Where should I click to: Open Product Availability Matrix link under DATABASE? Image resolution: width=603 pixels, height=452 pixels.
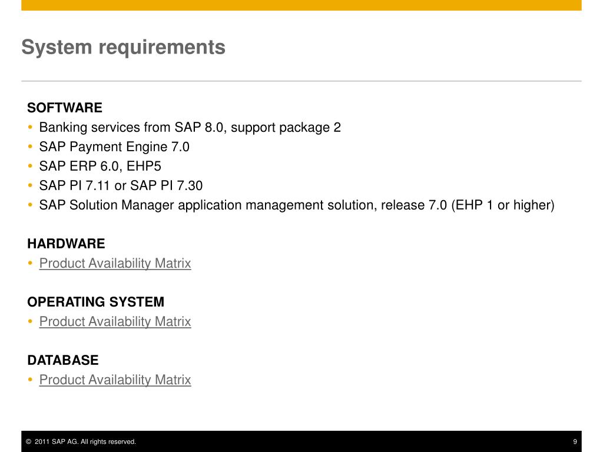click(x=115, y=380)
